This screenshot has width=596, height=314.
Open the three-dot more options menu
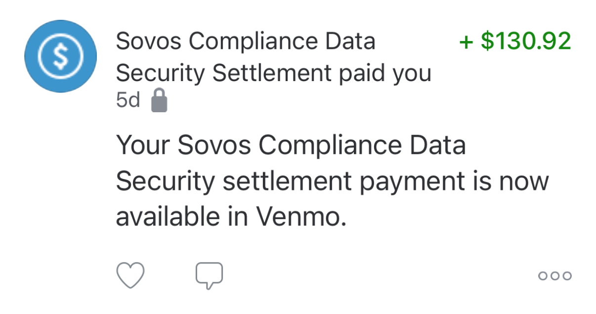[554, 276]
